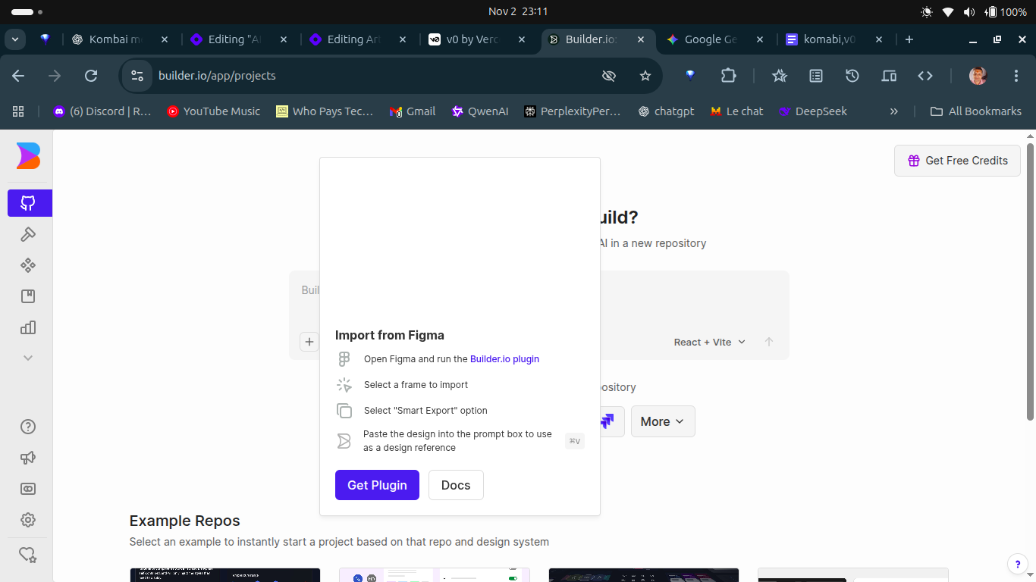
Task: Open the Chrome profile avatar
Action: (978, 76)
